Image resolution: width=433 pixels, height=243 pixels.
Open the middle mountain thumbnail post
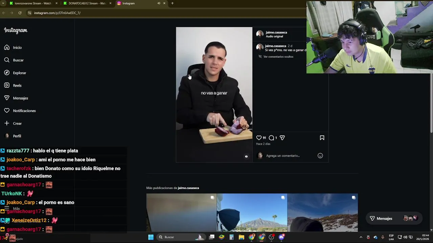pyautogui.click(x=252, y=213)
